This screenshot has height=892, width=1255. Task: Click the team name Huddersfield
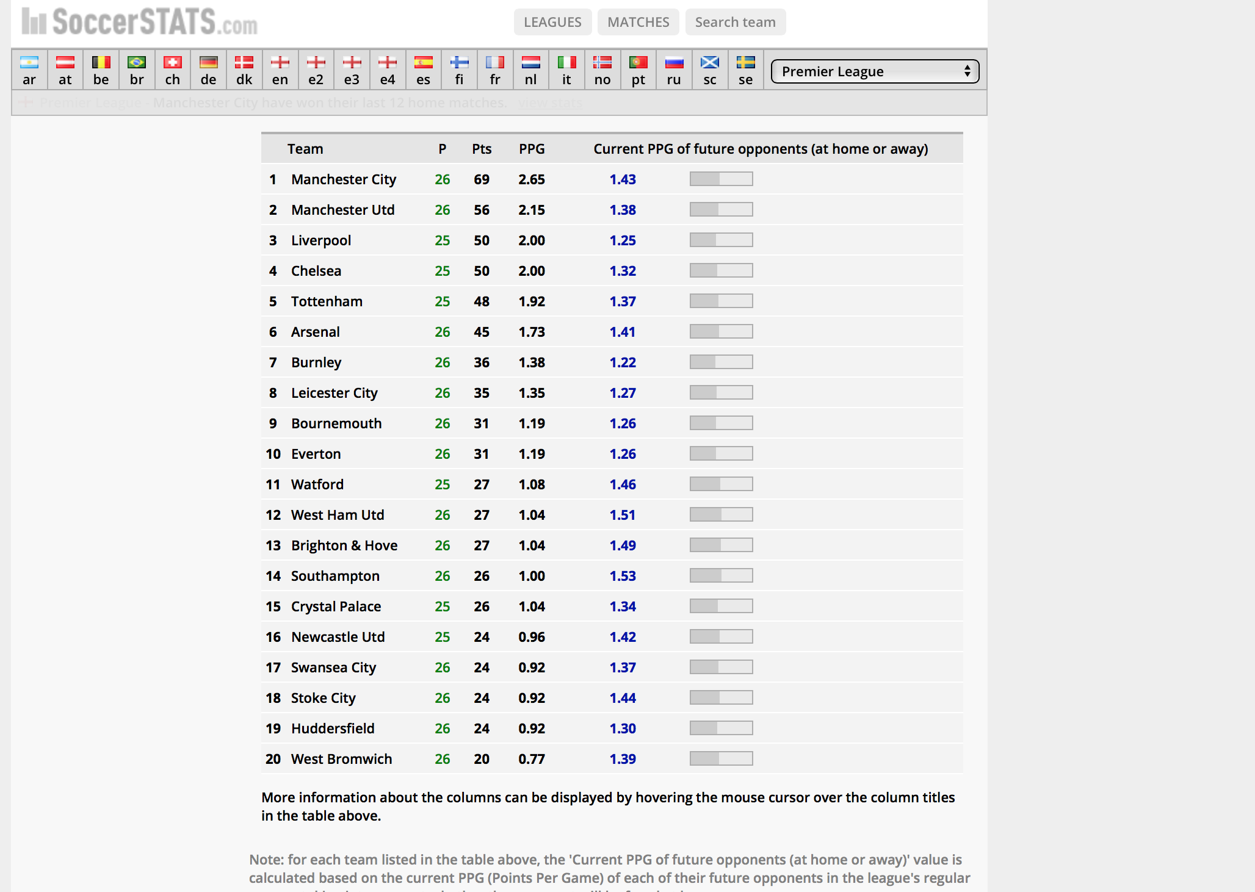click(333, 728)
